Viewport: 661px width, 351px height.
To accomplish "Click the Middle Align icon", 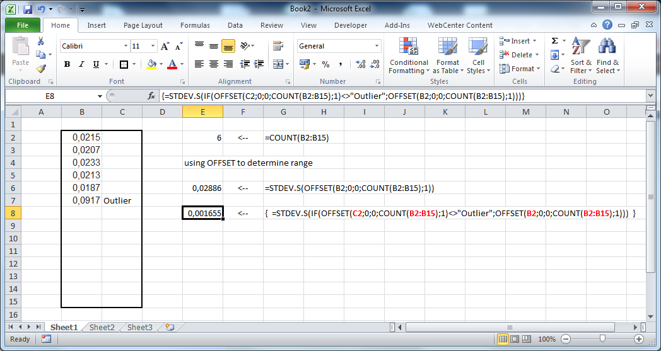I will click(x=214, y=46).
